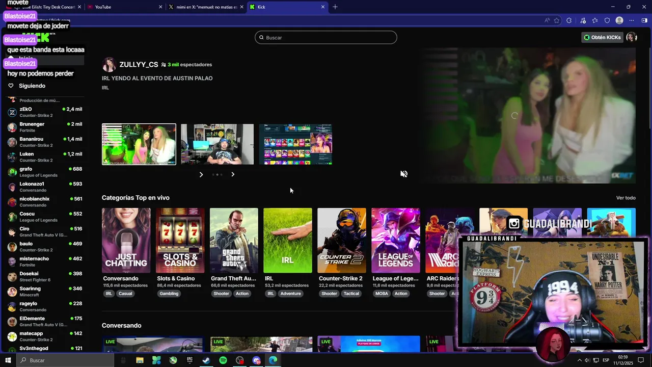Open the League of Legends category card
Screen dimensions: 652x367
click(396, 240)
